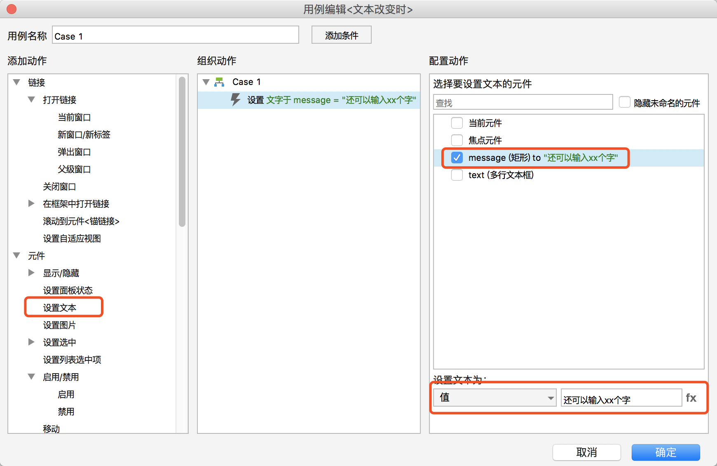Collapse Case 1 in 组织动作
Viewport: 717px width, 466px height.
206,82
